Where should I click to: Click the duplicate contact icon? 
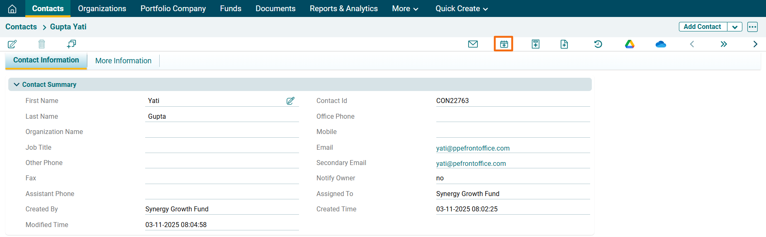coord(71,44)
